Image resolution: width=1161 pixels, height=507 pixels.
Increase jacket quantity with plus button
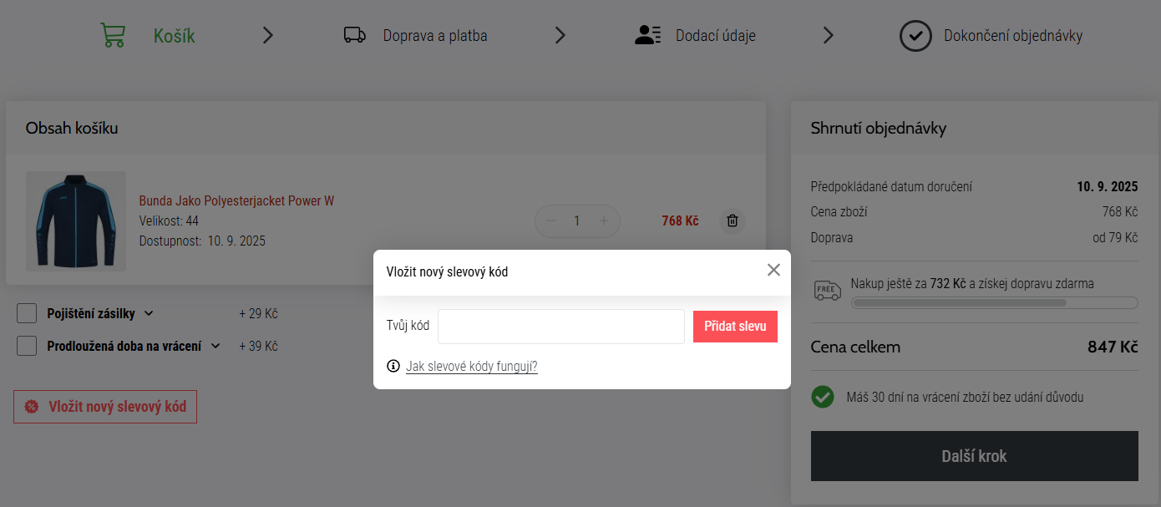(603, 221)
